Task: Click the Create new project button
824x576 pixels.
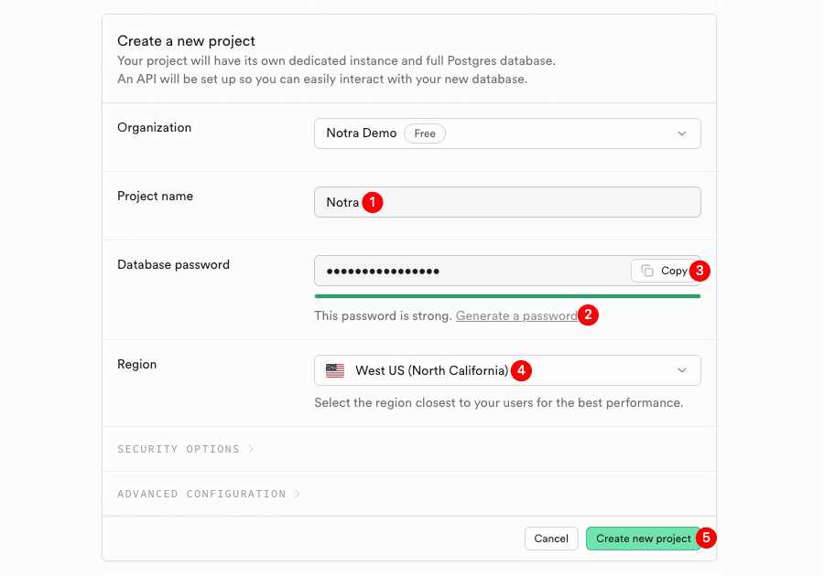Action: [x=643, y=539]
